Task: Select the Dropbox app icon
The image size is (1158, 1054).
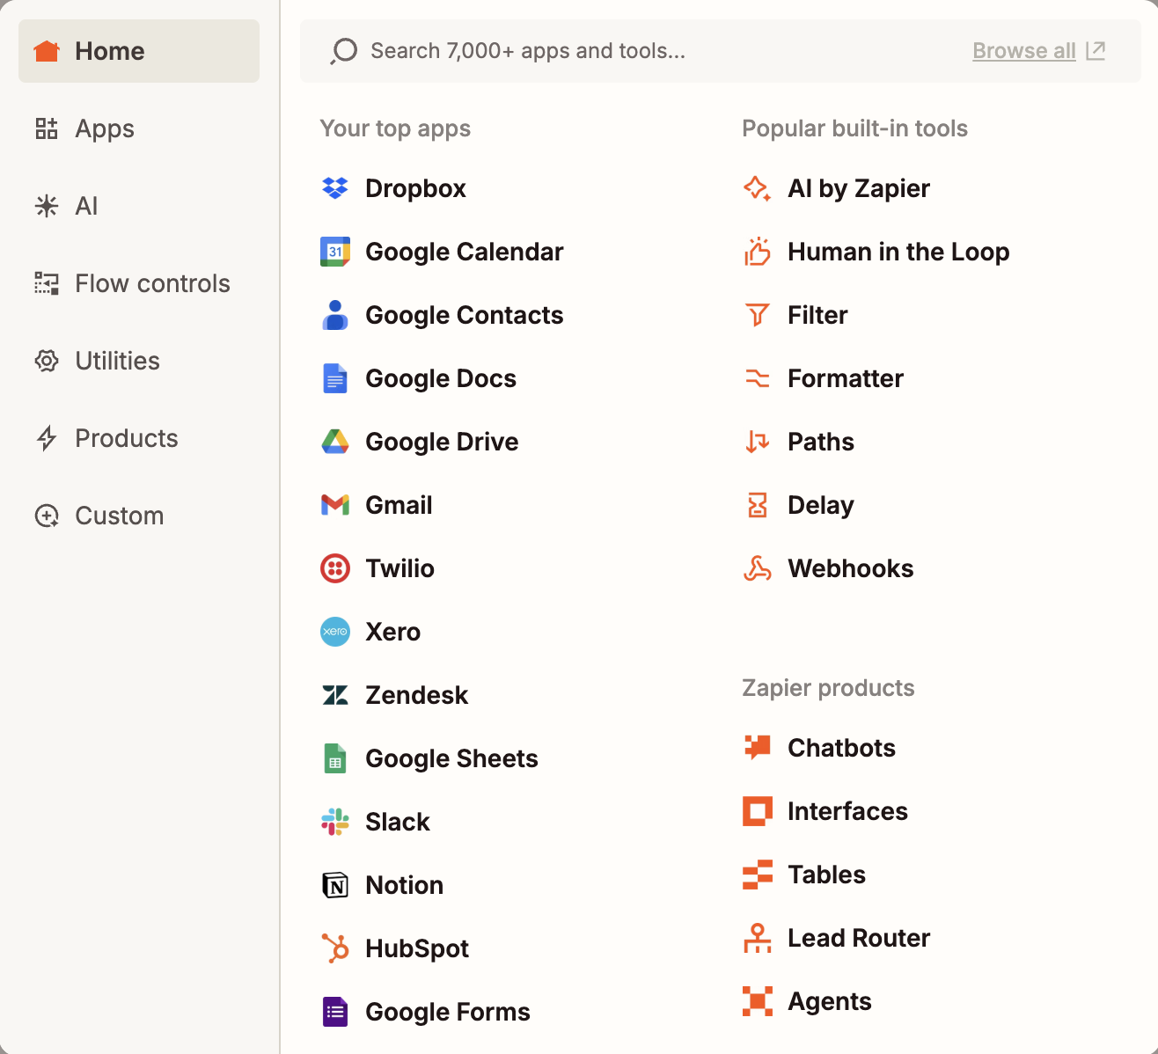Action: [x=335, y=187]
